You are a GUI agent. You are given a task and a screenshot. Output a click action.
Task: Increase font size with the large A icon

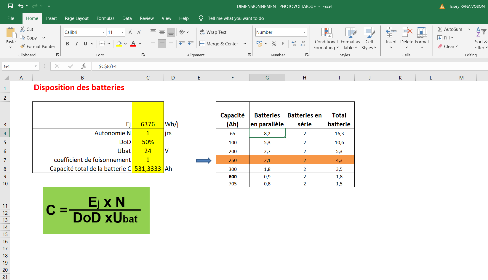(x=130, y=32)
